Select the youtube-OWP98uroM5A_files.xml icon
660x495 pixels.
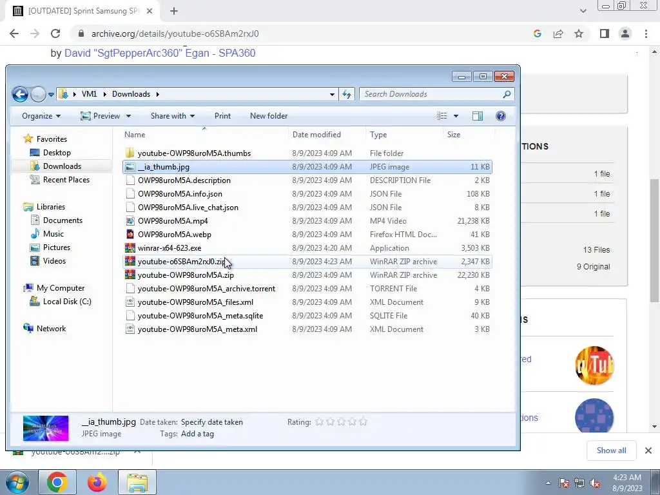(130, 302)
